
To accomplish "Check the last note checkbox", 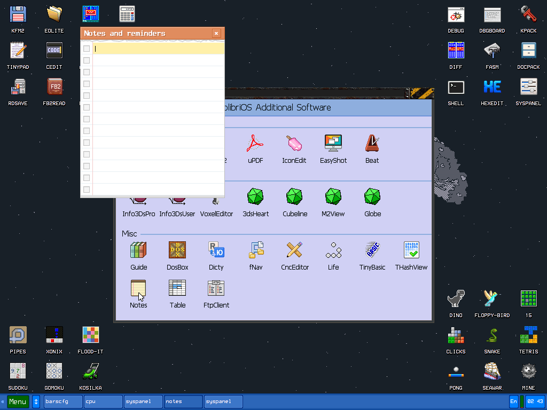I will (87, 190).
